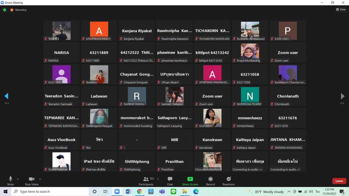Open LINE from the taskbar
The height and width of the screenshot is (196, 349).
(173, 192)
